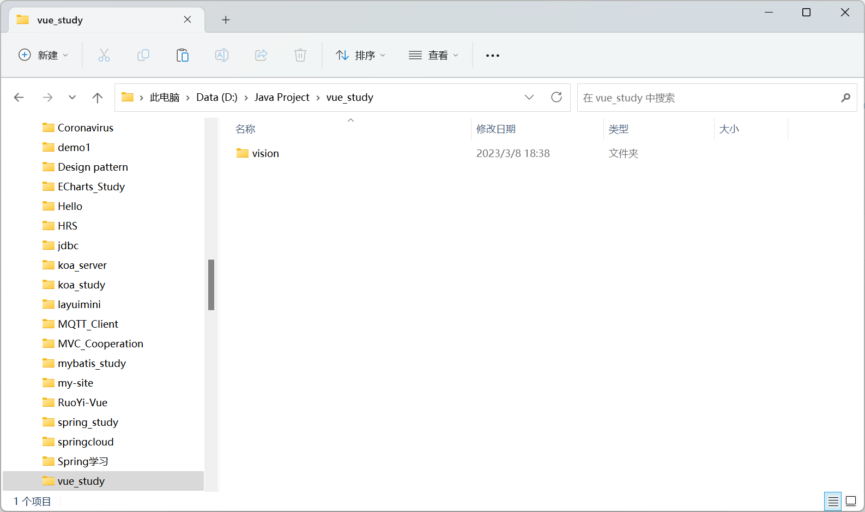Image resolution: width=865 pixels, height=512 pixels.
Task: Click vue_study in breadcrumb path
Action: [x=350, y=98]
